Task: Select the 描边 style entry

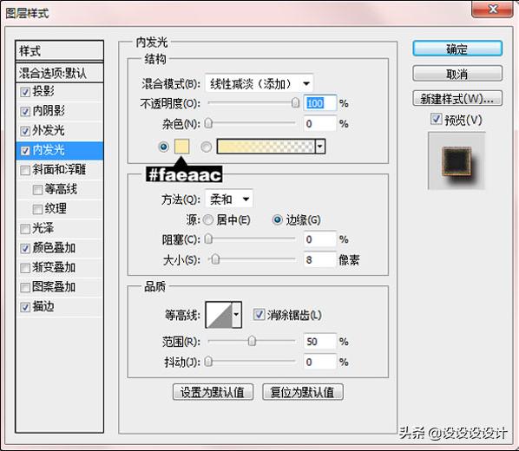Action: tap(60, 307)
